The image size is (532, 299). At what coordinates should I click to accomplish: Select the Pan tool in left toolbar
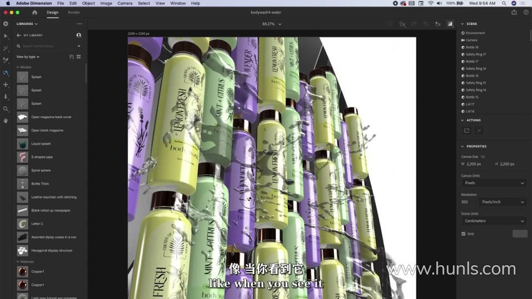[6, 84]
